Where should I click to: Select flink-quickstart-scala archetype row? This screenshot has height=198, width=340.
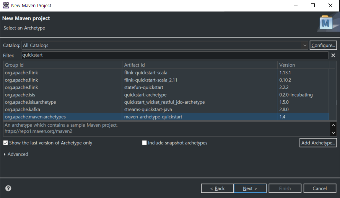(x=166, y=72)
